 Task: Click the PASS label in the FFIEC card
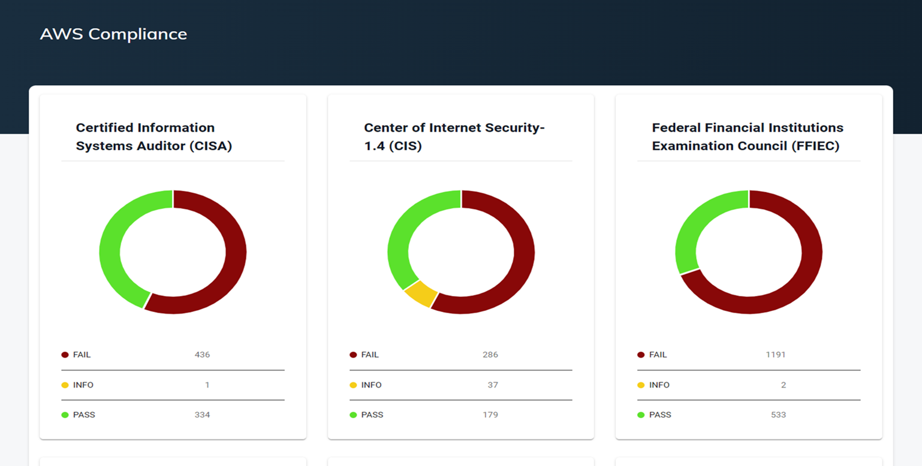[x=660, y=414]
